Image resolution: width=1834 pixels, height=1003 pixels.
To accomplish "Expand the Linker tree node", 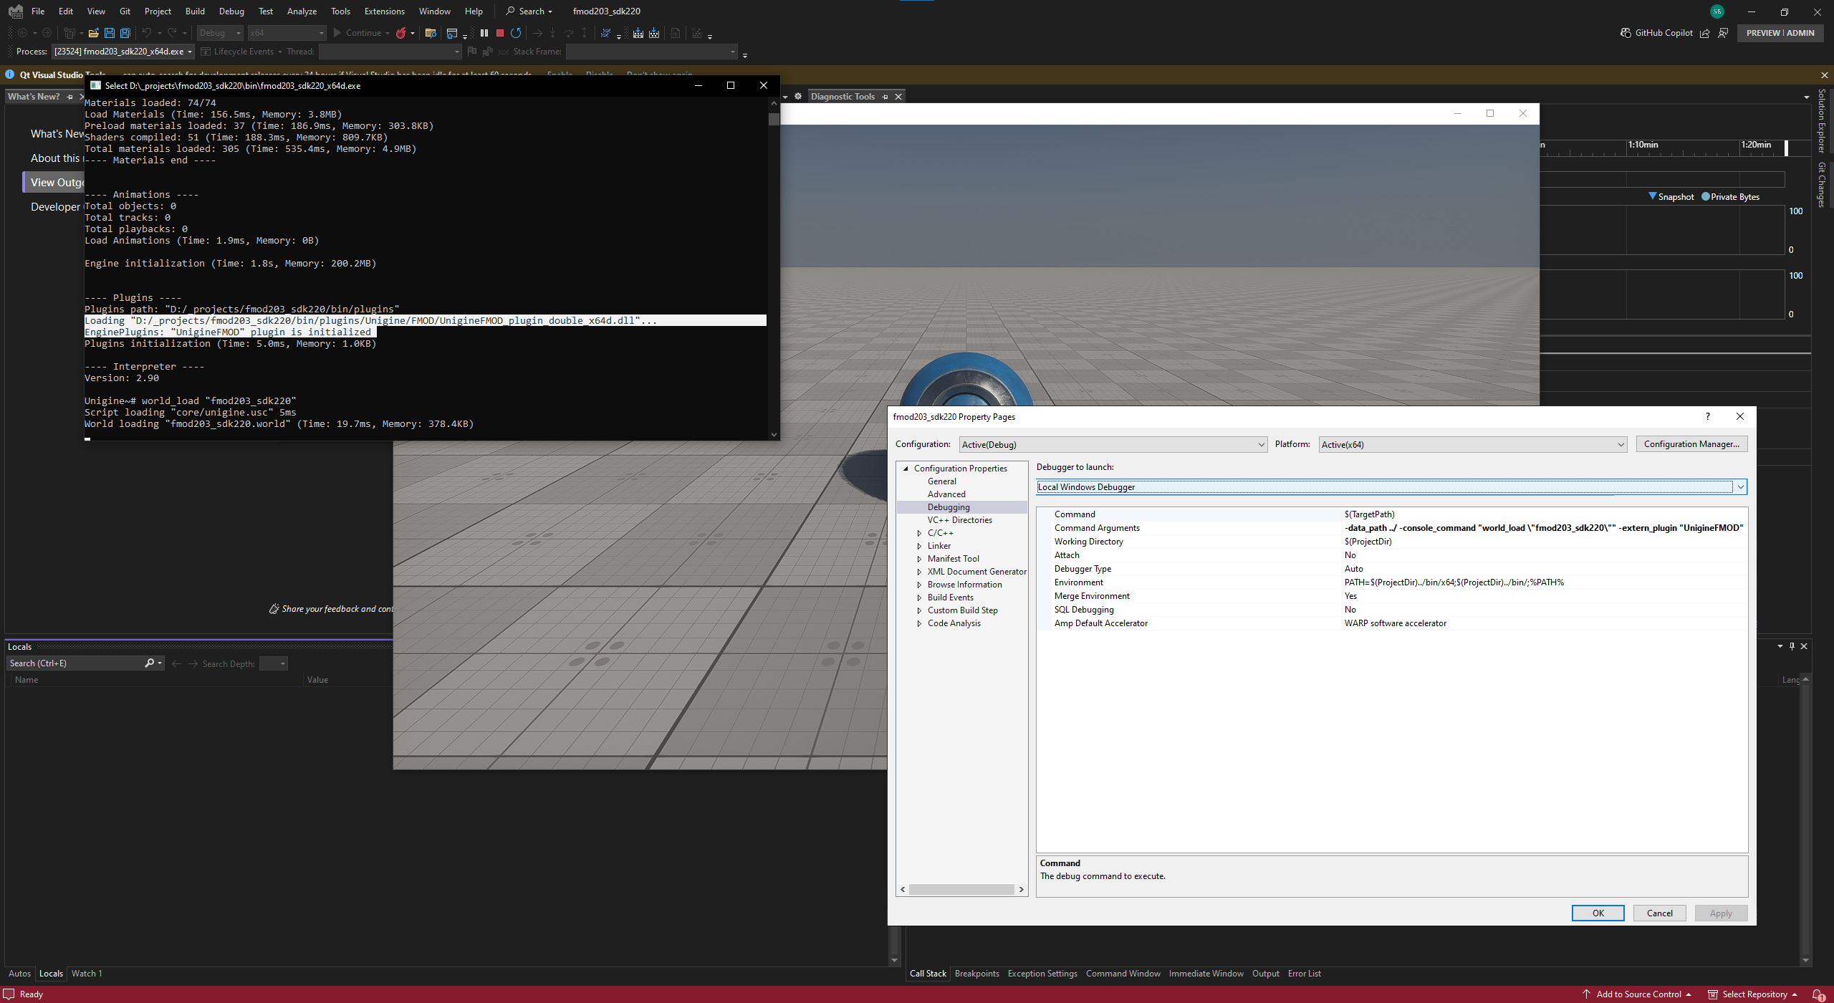I will [x=919, y=546].
